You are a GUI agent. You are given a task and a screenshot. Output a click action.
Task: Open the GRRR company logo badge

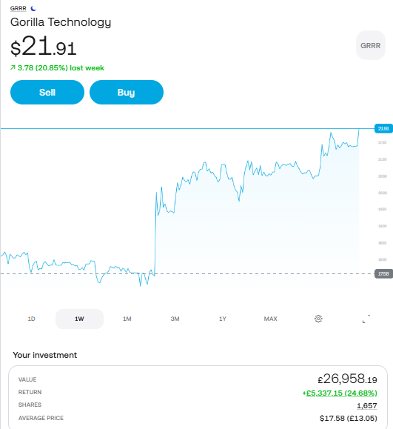click(x=371, y=45)
